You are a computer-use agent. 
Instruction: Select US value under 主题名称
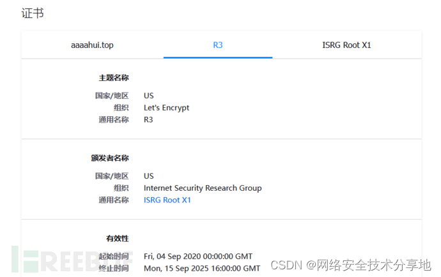[149, 96]
